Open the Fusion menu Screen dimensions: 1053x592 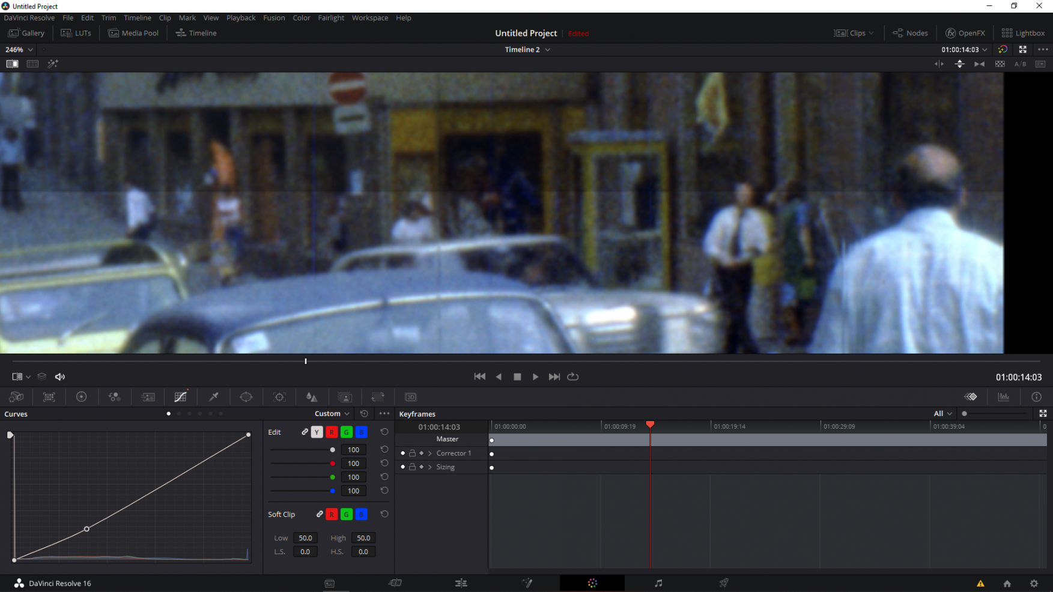pos(274,18)
